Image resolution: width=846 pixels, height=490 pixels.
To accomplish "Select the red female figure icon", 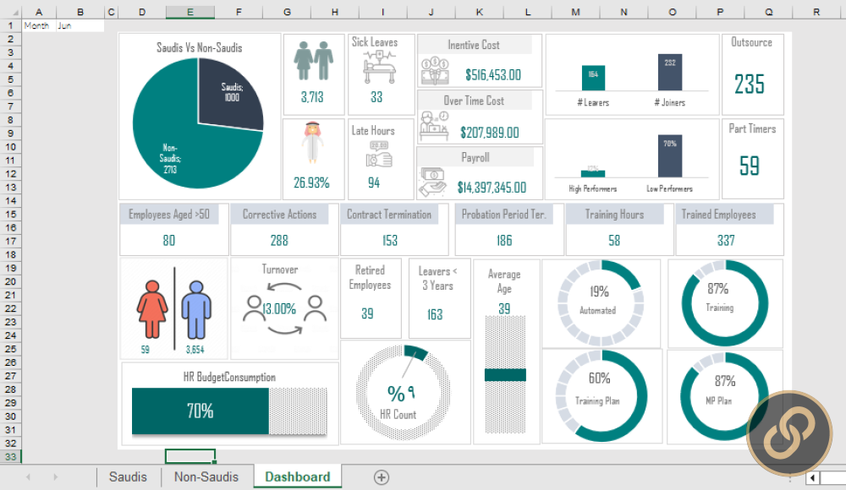I will point(152,309).
